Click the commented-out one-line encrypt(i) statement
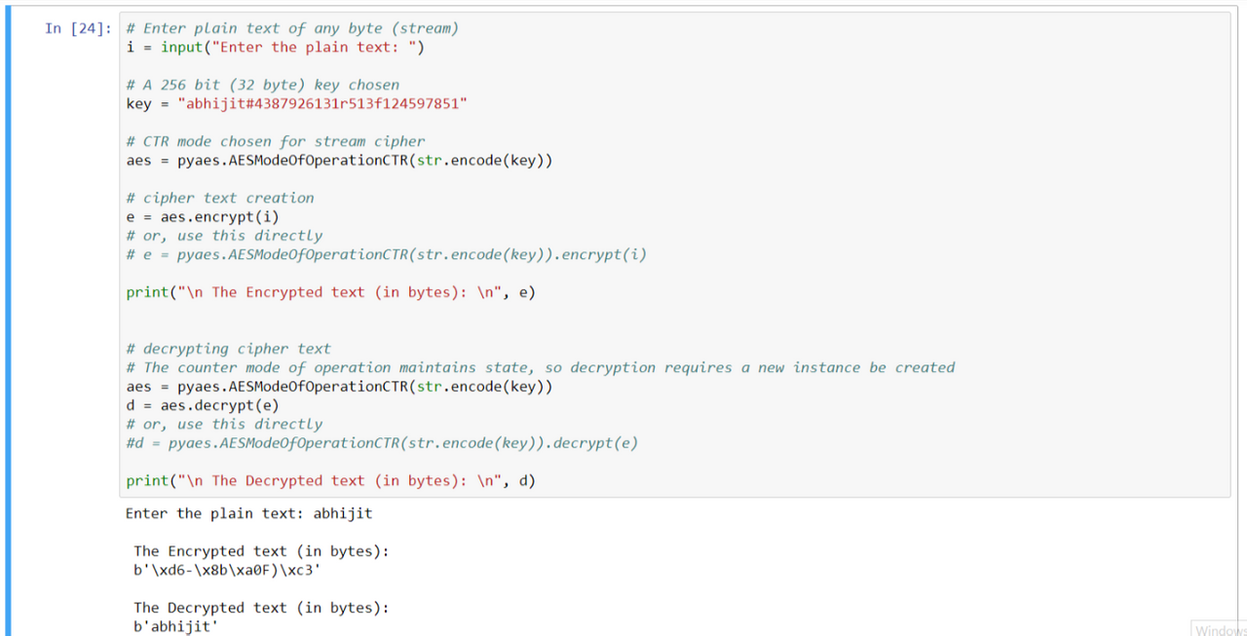 tap(387, 255)
